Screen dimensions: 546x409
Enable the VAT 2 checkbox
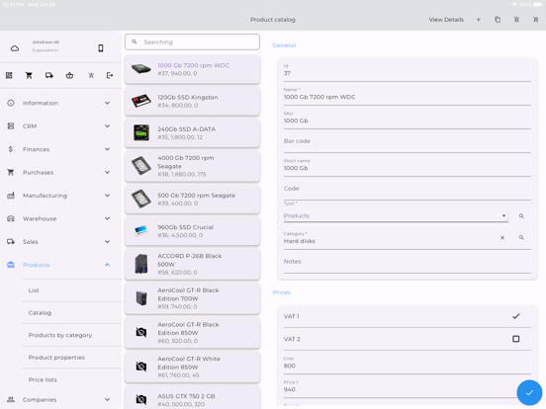tap(515, 339)
